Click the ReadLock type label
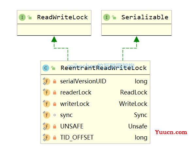This screenshot has width=191, height=150. coord(134,92)
